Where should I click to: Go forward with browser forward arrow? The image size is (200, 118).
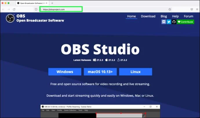(9, 9)
